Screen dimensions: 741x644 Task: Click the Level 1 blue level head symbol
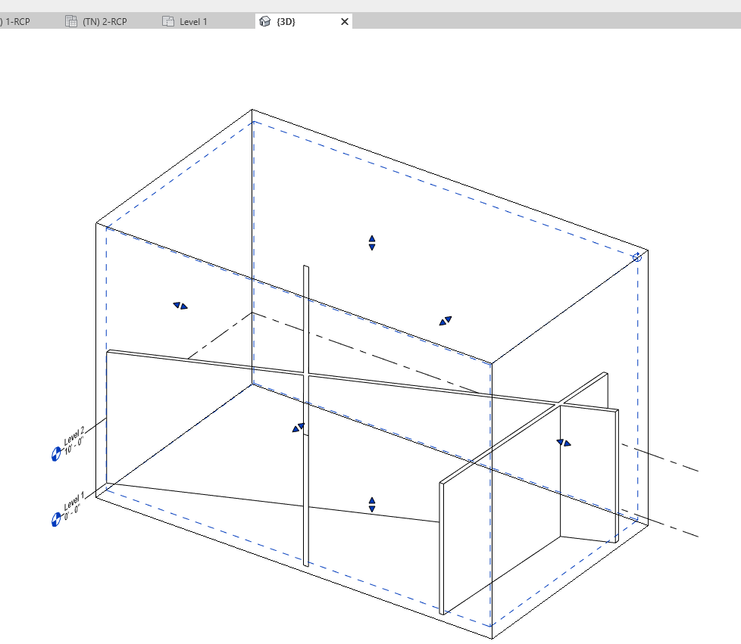(x=54, y=520)
